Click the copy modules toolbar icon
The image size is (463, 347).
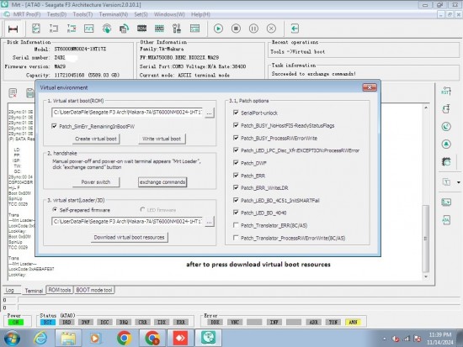point(125,29)
